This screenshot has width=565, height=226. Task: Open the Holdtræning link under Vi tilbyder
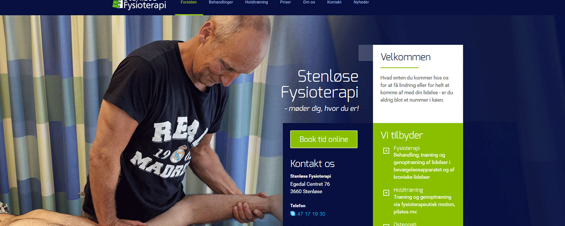408,190
